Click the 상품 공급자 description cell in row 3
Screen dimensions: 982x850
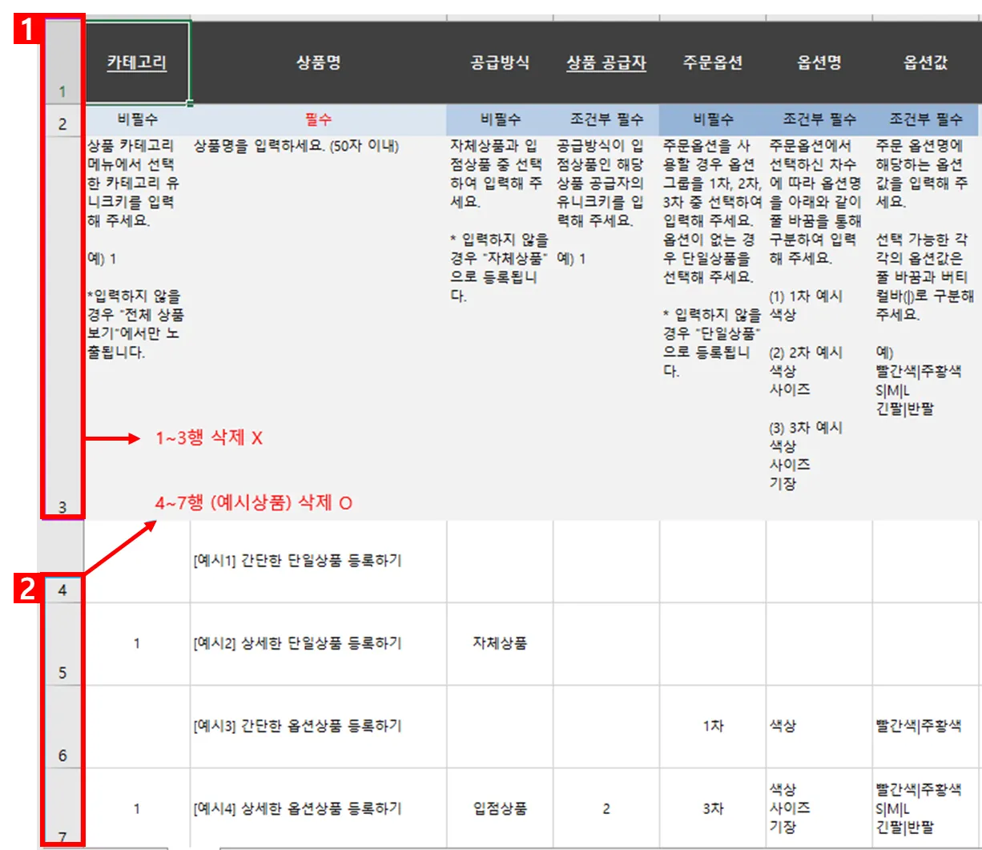[x=606, y=328]
